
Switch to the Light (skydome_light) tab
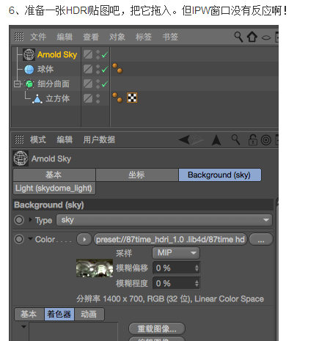pos(54,188)
